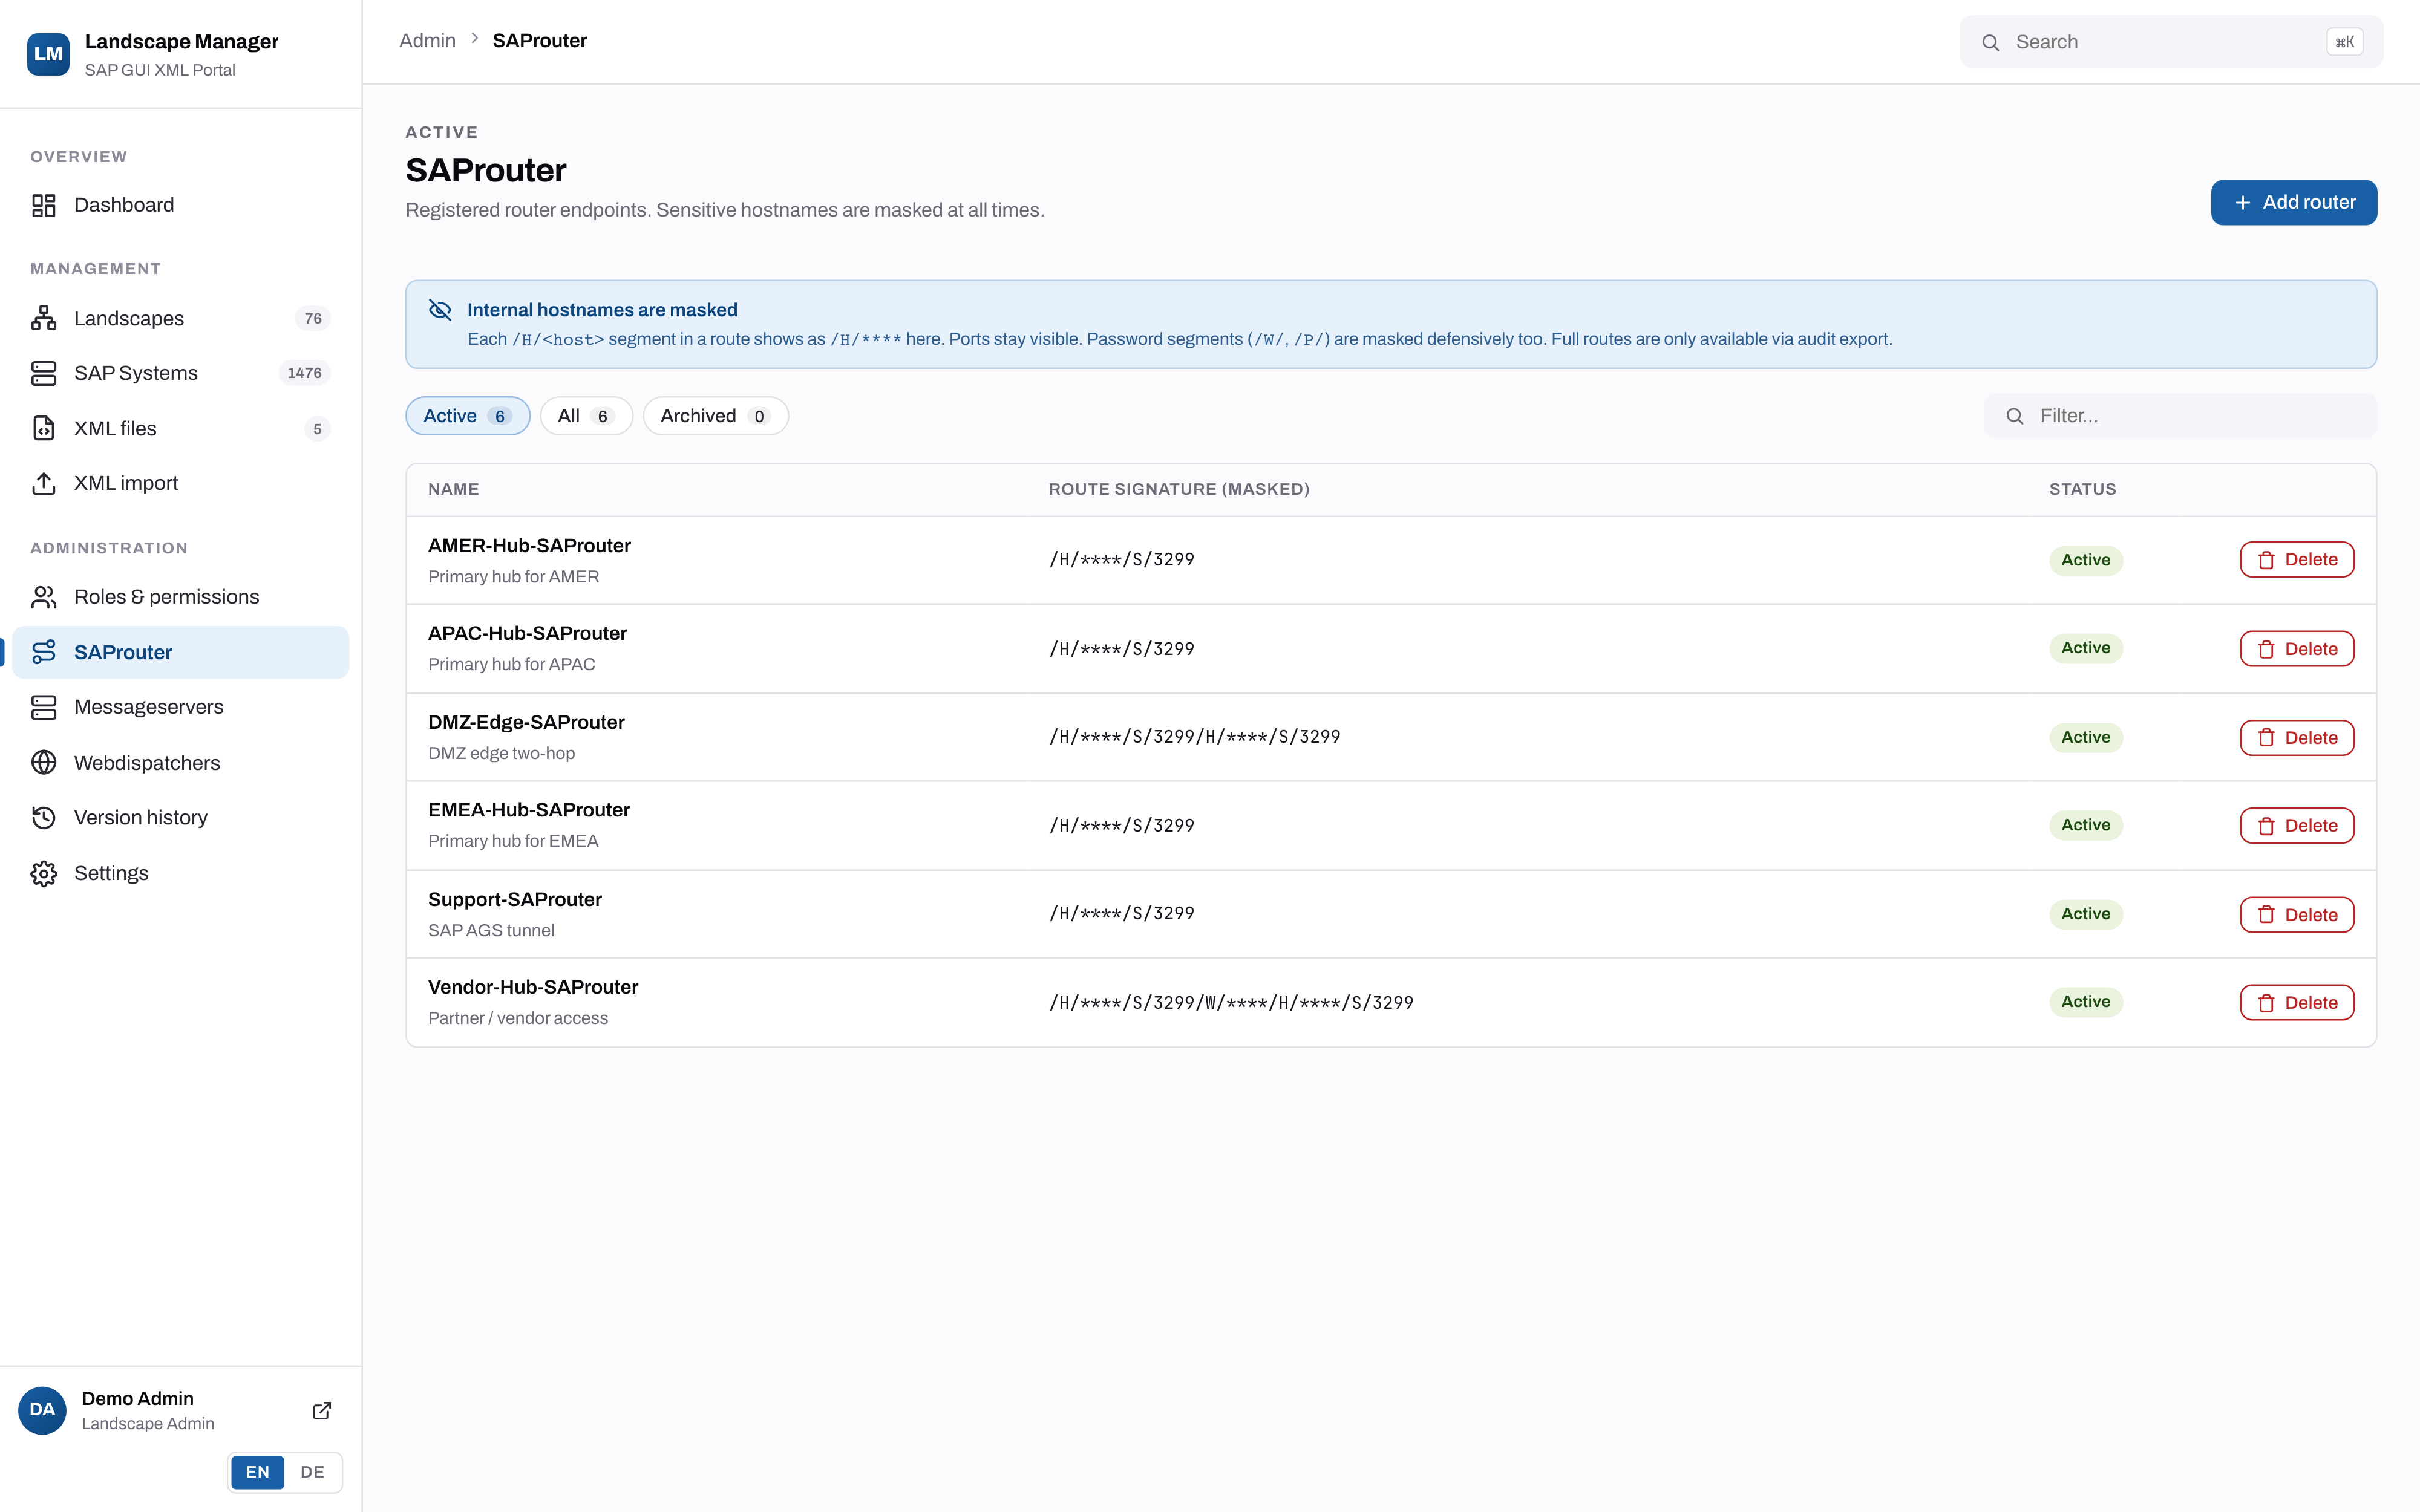Click the DMZ-Edge two-hop route signature

pos(1195,737)
